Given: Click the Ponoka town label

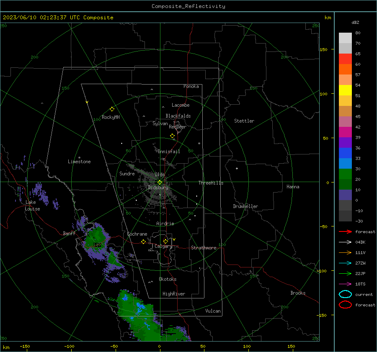Looking at the screenshot, I should pos(191,86).
